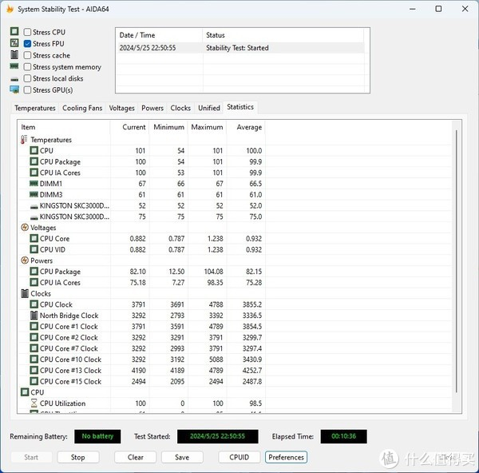Viewport: 479px width, 473px height.
Task: Select the Stability Test: Started log entry
Action: coord(239,48)
